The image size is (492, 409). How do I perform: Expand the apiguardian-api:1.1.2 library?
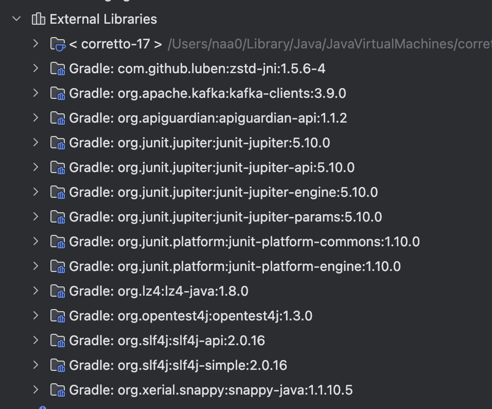point(36,118)
